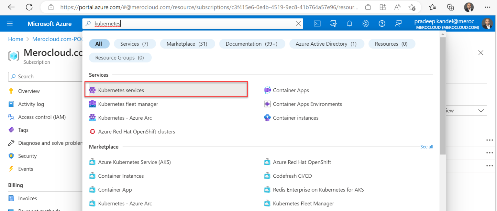Click the feedback icon in header

[398, 24]
